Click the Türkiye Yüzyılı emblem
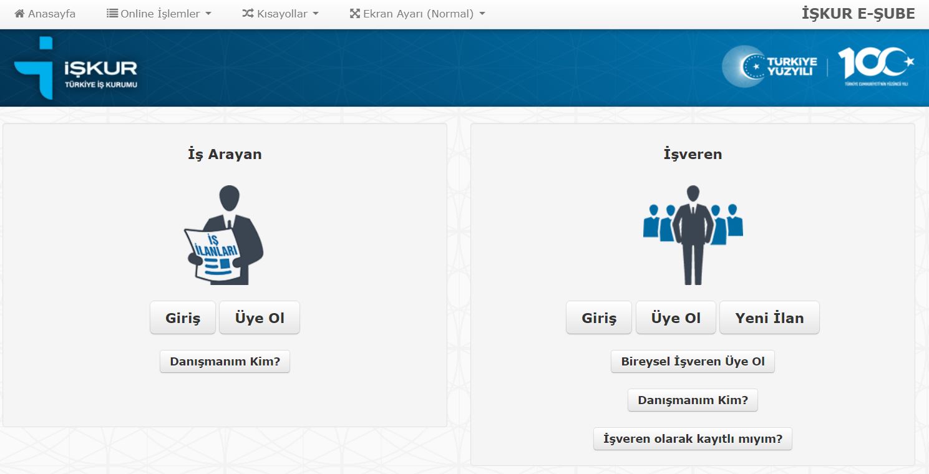 click(769, 66)
